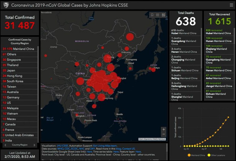
Task: Select Hong Kong in the country list
Action: [x=19, y=76]
